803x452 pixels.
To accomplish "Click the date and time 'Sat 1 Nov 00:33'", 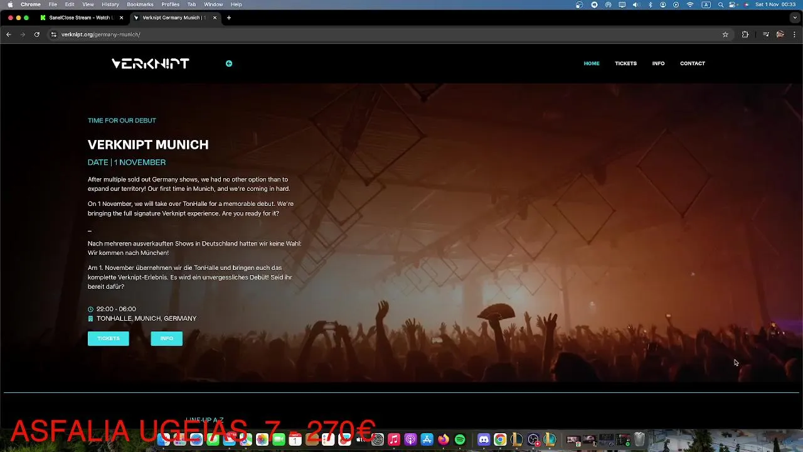I will [x=775, y=4].
